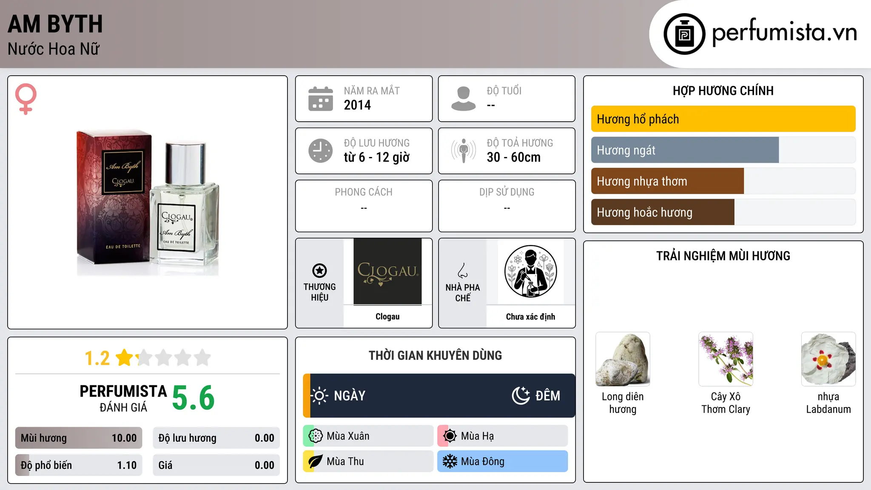Open the Clogau brand logo image
The width and height of the screenshot is (871, 490).
click(387, 271)
